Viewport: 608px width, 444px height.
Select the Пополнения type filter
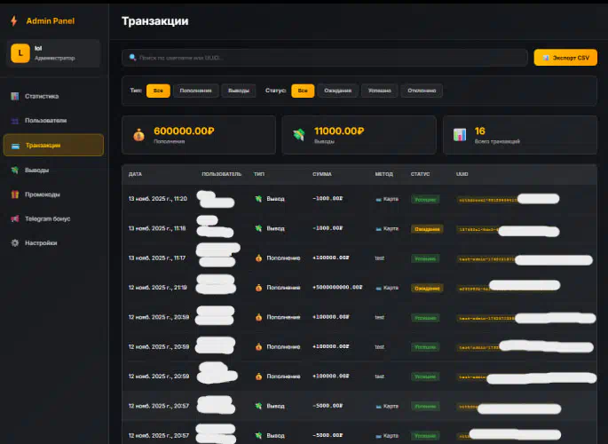(195, 91)
